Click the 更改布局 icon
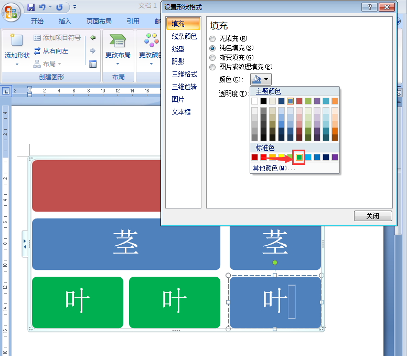The image size is (407, 356). coord(117,41)
